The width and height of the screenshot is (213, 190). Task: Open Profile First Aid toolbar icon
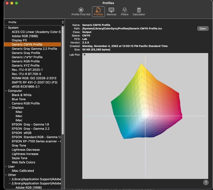81,11
